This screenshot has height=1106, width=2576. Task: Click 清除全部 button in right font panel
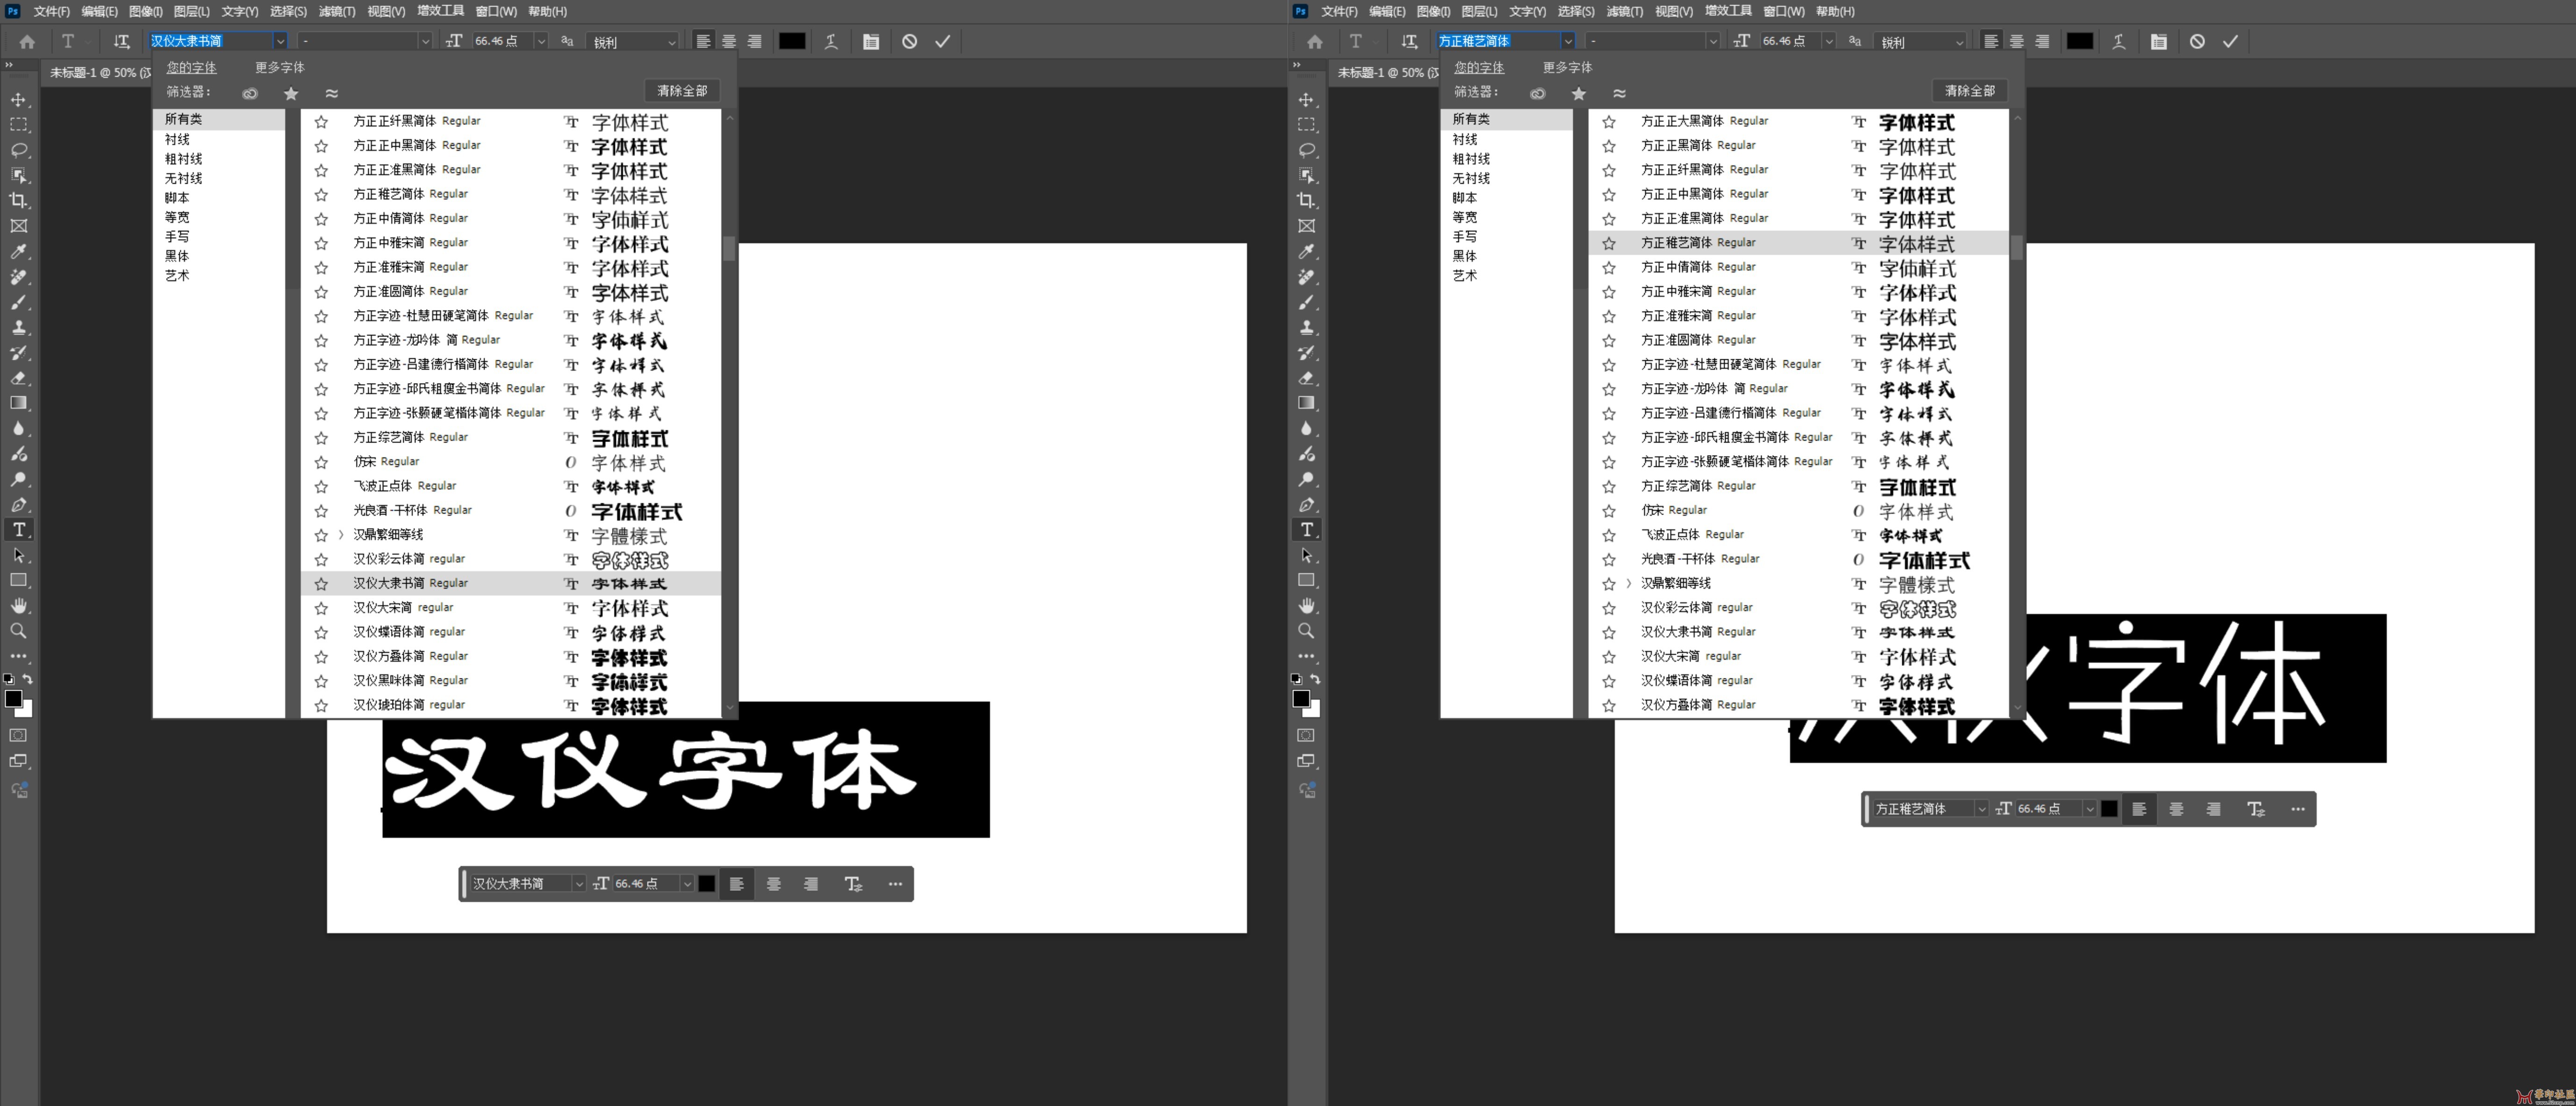point(1970,91)
